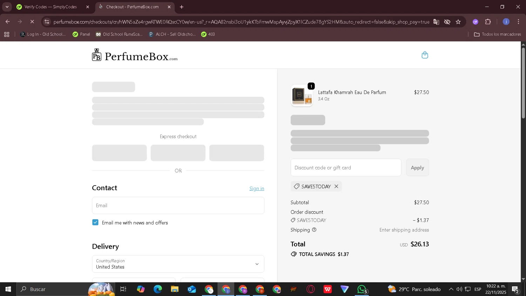The image size is (526, 296).
Task: Open Old School RuneSca... bookmark
Action: (119, 34)
